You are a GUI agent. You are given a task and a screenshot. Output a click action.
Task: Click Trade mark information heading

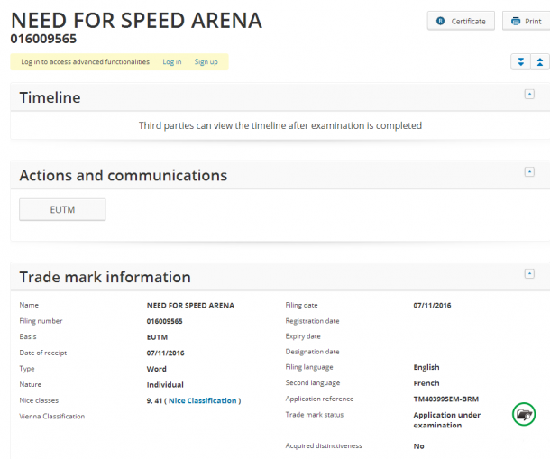click(x=105, y=277)
